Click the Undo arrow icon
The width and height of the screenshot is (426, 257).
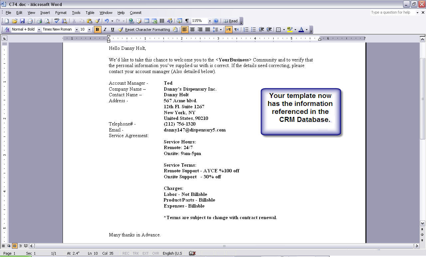tap(106, 21)
